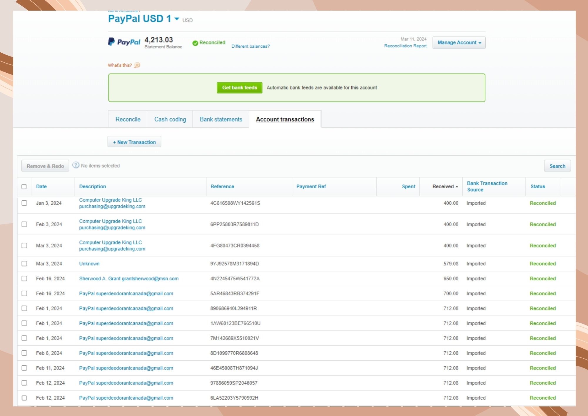Sort by the Reference column header

[222, 187]
